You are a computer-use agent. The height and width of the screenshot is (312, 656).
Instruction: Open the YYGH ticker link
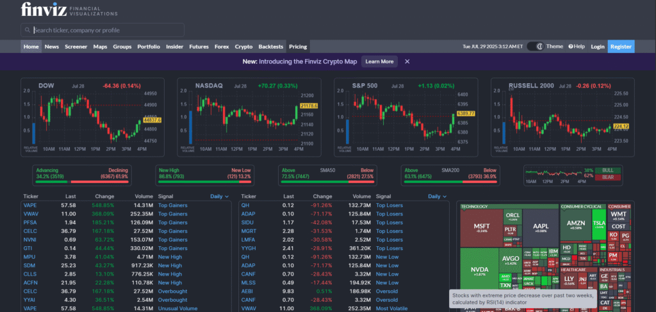[249, 248]
